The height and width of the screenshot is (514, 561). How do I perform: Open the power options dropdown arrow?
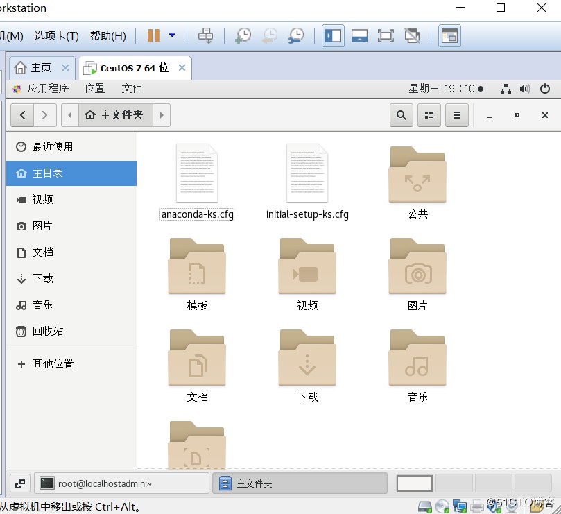172,35
